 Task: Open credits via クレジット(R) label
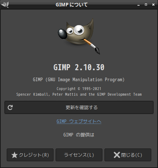pos(34,155)
